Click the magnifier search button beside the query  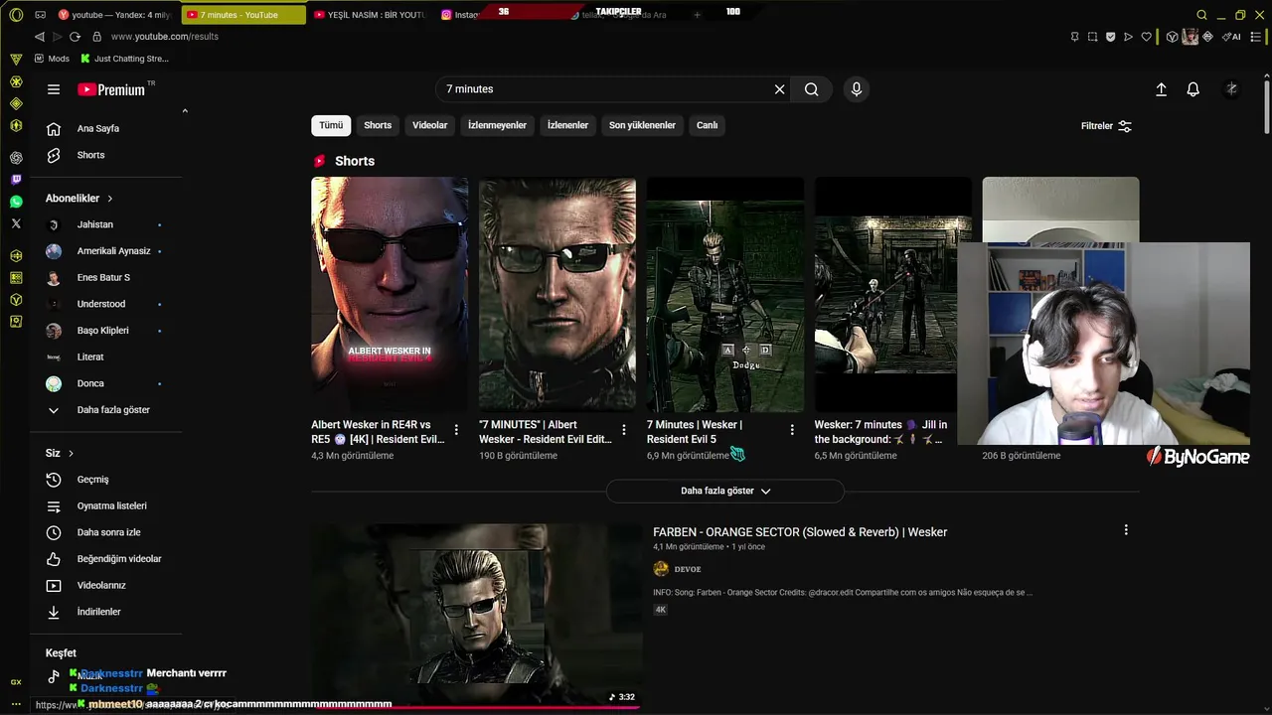pos(812,89)
